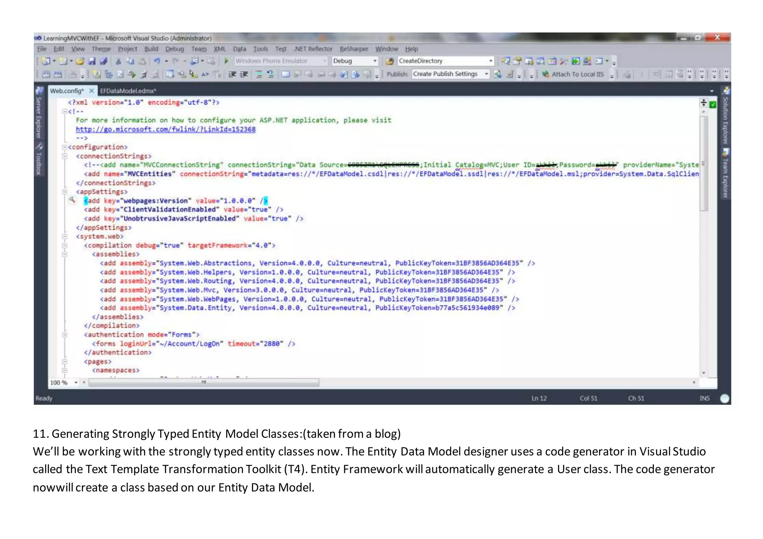Image resolution: width=763 pixels, height=539 pixels.
Task: Click the 'INS' status bar indicator
Action: (705, 398)
